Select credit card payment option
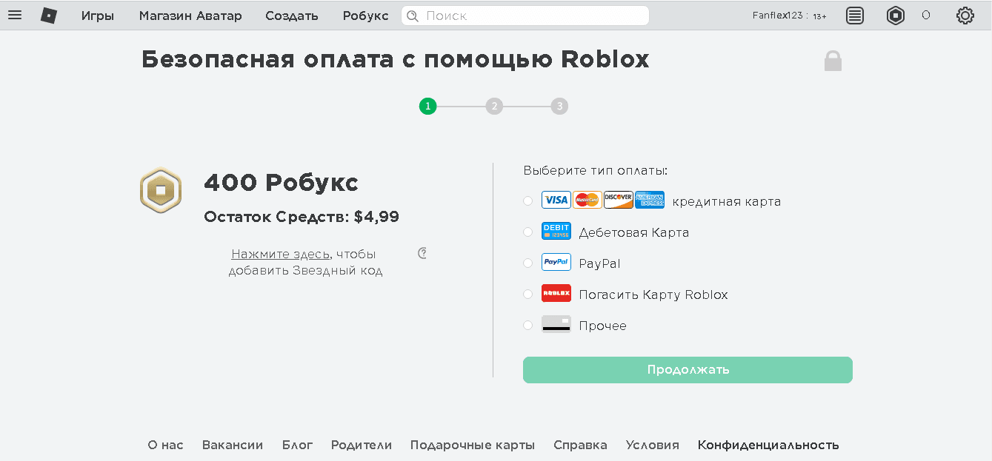992x461 pixels. click(x=527, y=201)
